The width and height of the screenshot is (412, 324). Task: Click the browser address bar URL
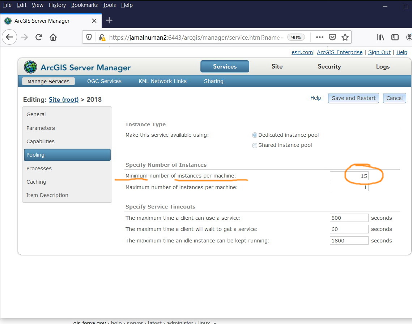pyautogui.click(x=196, y=38)
